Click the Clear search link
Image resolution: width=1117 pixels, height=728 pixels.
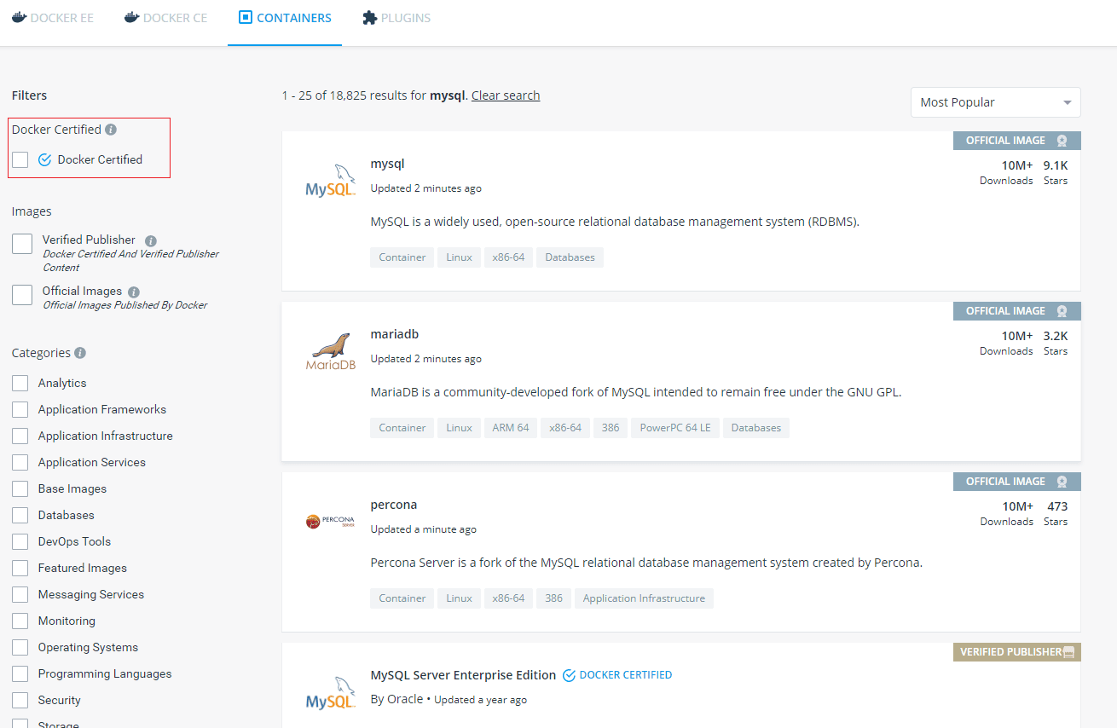point(506,95)
